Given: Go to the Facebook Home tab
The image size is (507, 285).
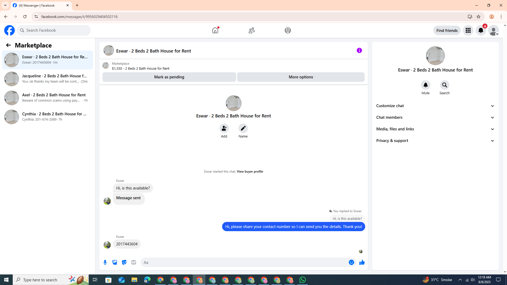Looking at the screenshot, I should [215, 30].
